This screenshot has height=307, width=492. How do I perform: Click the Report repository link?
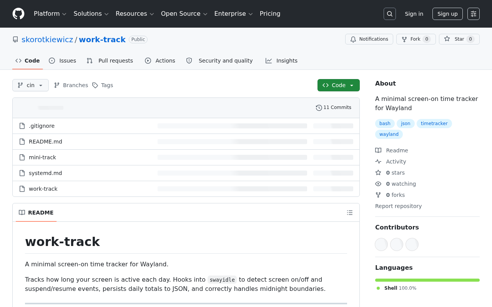398,206
